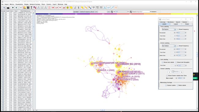Click right arrow of Term Labeling Threshold

186,33
